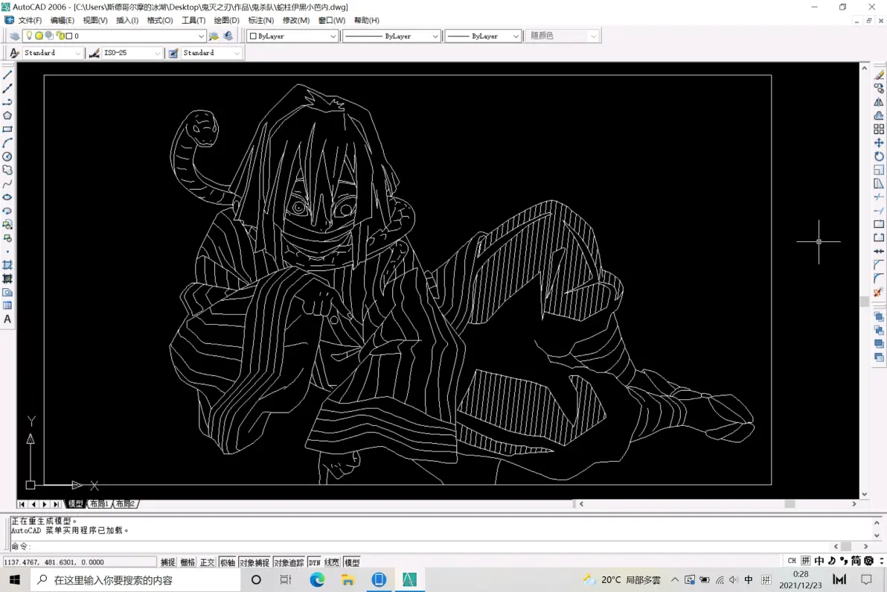Expand the Standard table style dropdown
Screen dimensions: 887x592
[237, 53]
